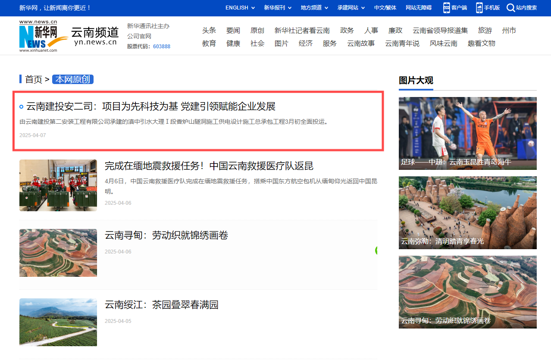
Task: Open the 手机版 mobile version icon
Action: coord(479,8)
